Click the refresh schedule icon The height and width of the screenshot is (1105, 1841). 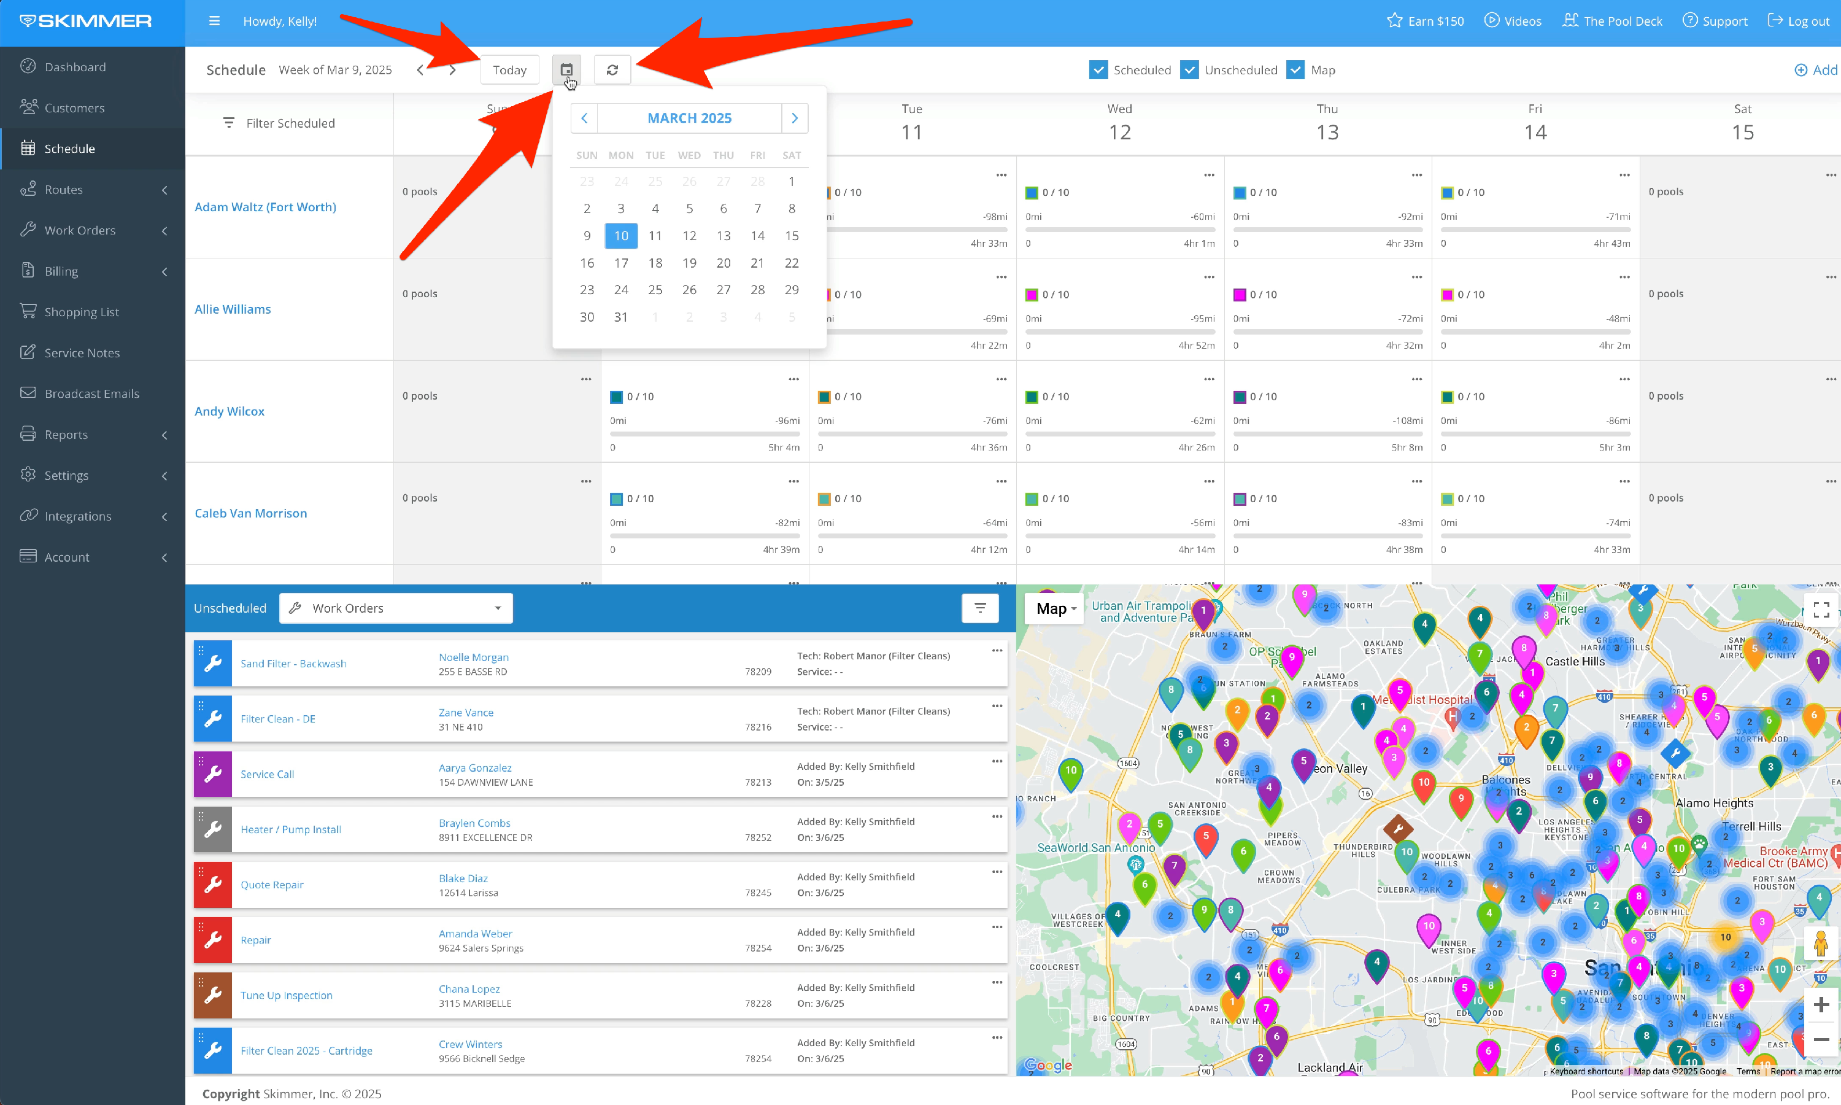pyautogui.click(x=612, y=69)
